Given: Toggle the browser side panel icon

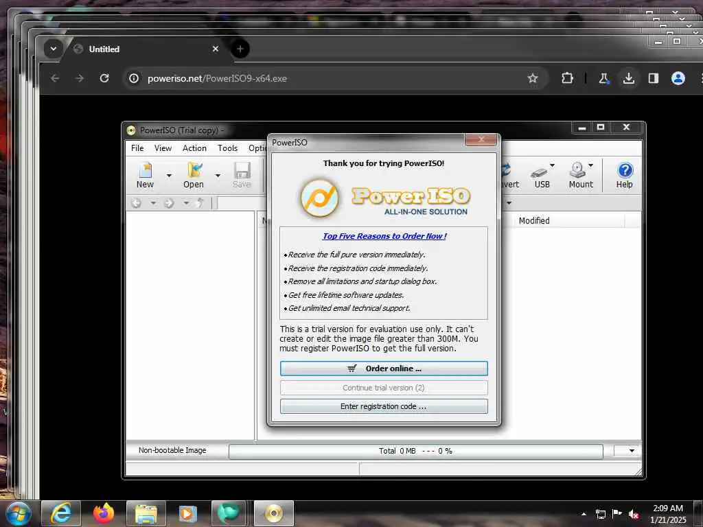Looking at the screenshot, I should click(654, 78).
